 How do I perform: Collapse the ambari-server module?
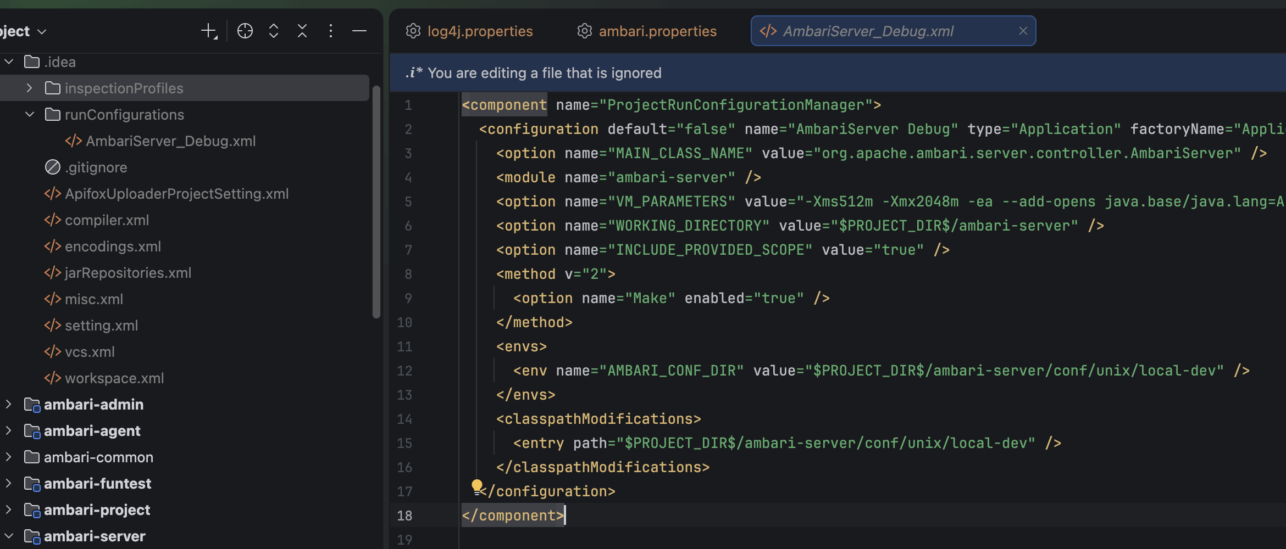9,536
